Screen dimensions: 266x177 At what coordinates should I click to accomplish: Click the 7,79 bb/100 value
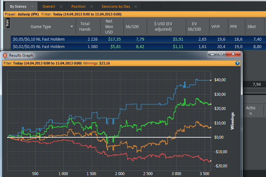[140, 39]
